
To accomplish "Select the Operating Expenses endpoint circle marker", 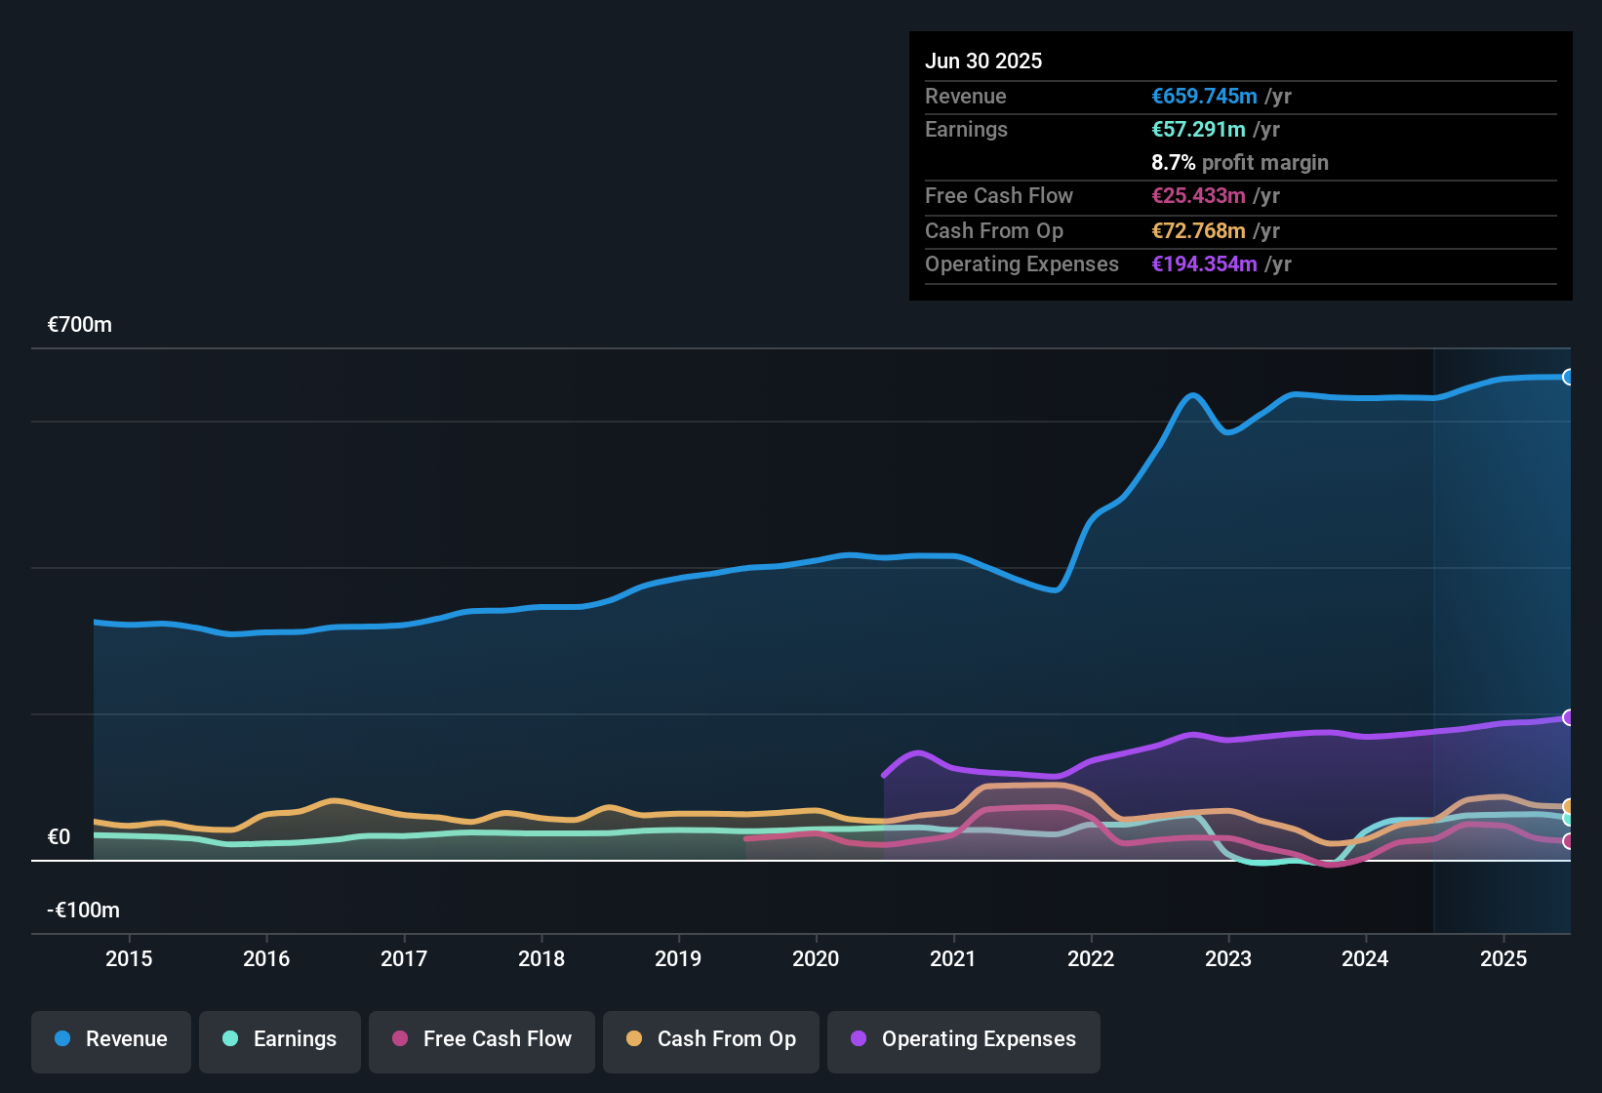I will pyautogui.click(x=1569, y=718).
